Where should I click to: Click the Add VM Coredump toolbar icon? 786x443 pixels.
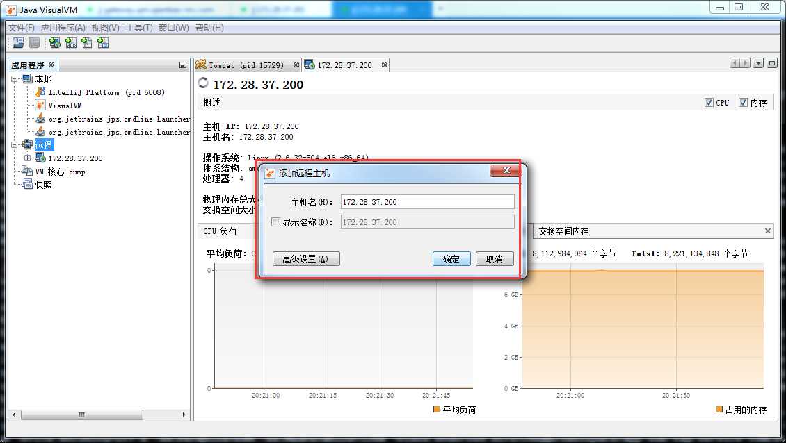coord(87,43)
